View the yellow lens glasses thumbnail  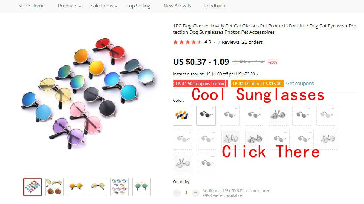pos(98,187)
